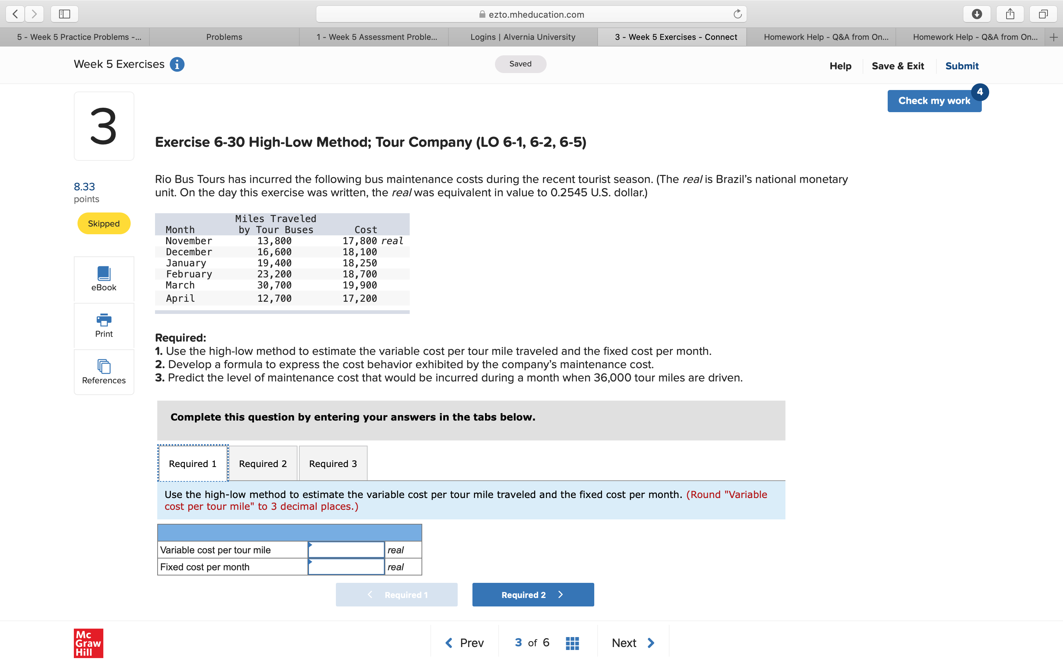
Task: Click the Variable cost per tour mile field
Action: tap(346, 549)
